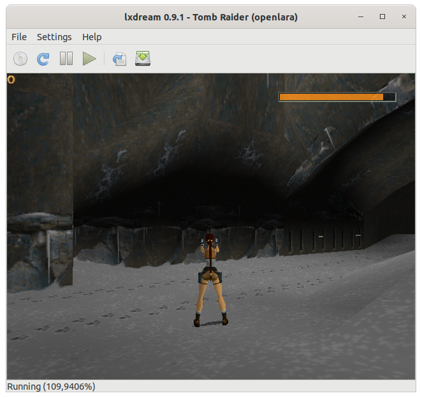Click the CD-ROM disc icon in toolbar

coord(20,59)
